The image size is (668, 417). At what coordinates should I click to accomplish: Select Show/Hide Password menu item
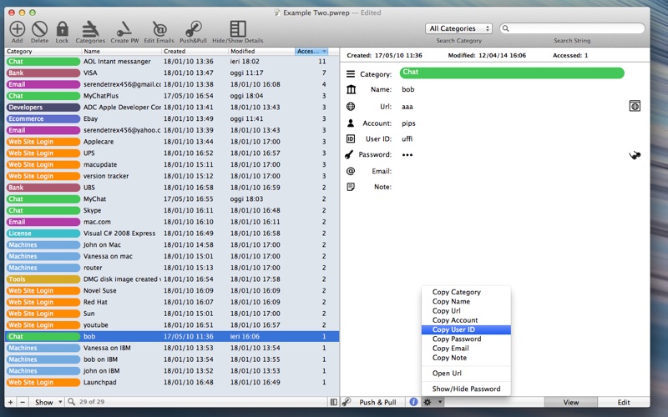pyautogui.click(x=466, y=389)
